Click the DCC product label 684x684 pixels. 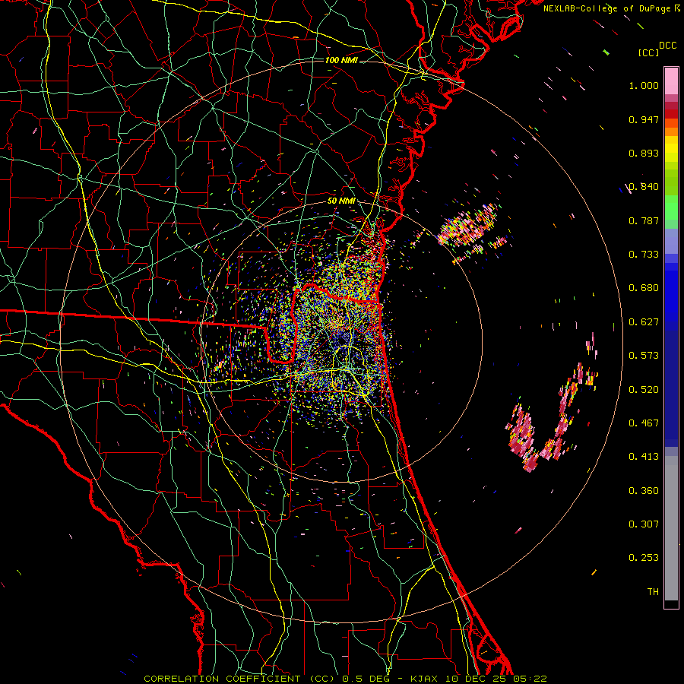click(668, 46)
